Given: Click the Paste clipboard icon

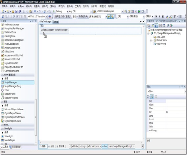Looking at the screenshot, I should (31, 11).
